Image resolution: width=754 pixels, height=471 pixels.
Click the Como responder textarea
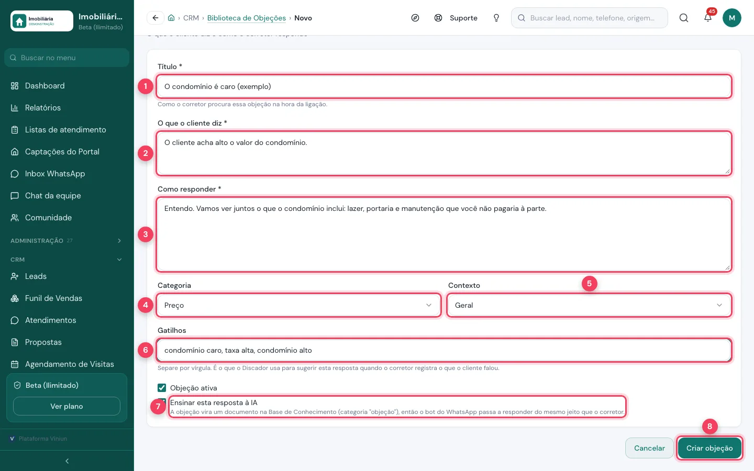tap(444, 234)
